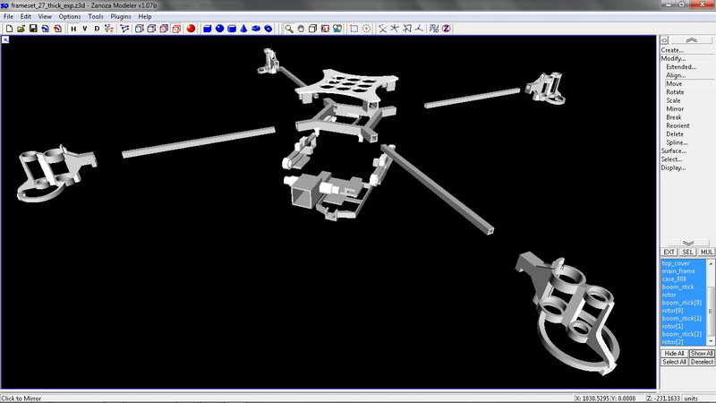Click the Deselect button

click(702, 362)
